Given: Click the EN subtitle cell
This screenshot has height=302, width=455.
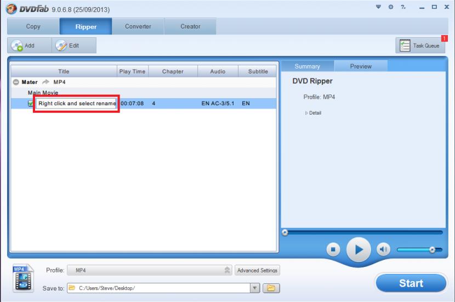Looking at the screenshot, I should click(x=246, y=103).
